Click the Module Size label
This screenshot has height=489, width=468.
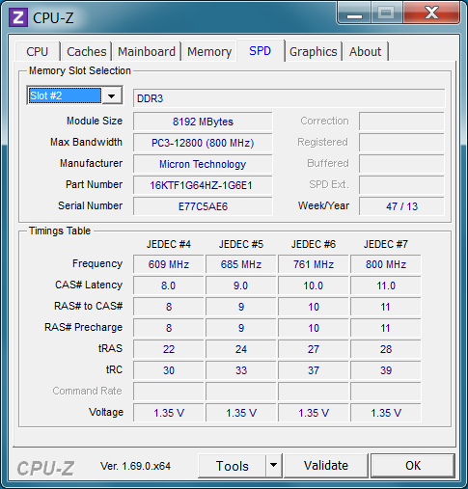(95, 121)
